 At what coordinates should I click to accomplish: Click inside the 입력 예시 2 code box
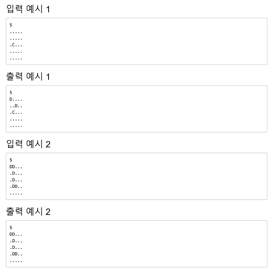pos(137,176)
